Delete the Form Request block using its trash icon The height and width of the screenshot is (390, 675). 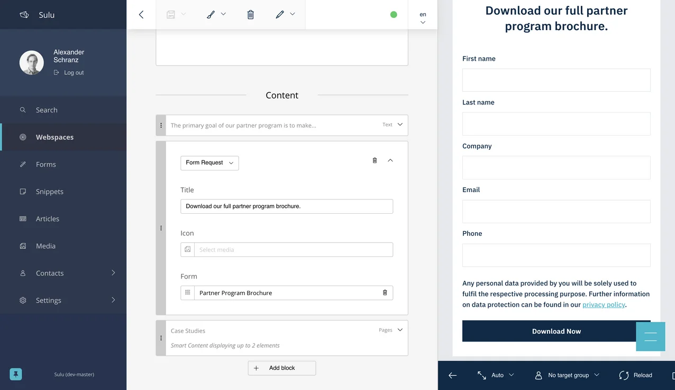(375, 160)
